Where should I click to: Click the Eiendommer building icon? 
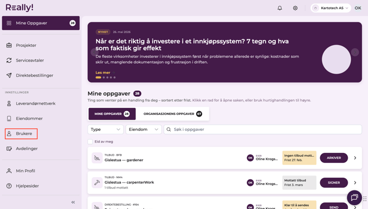click(x=9, y=118)
